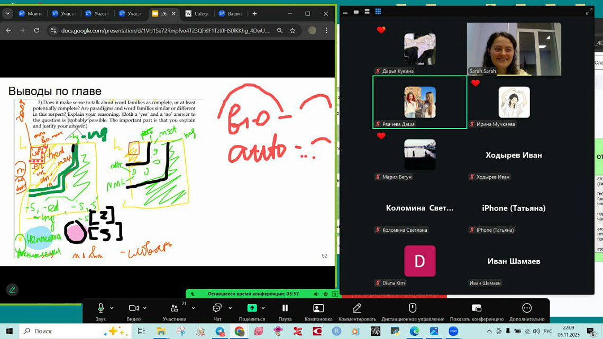Open Дополнительно three-dots menu

coord(526,308)
